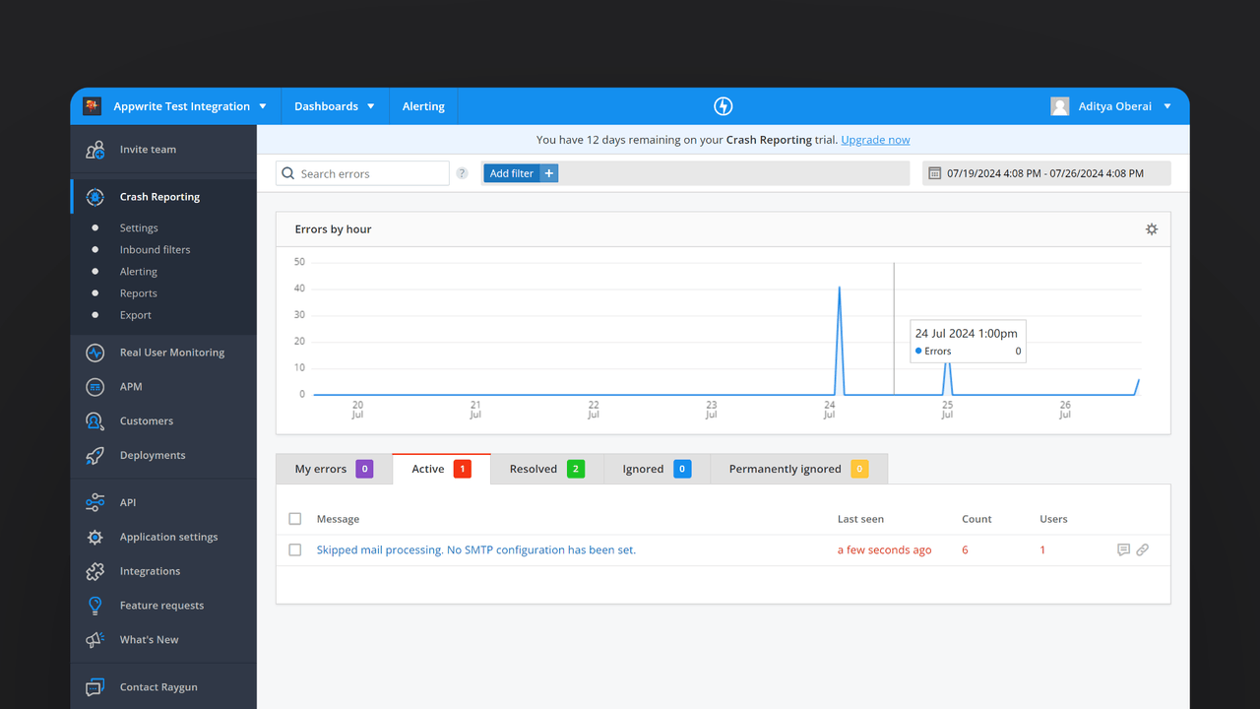Click the Contact Raygun chat icon
Screen dimensions: 1260x709
[x=95, y=687]
